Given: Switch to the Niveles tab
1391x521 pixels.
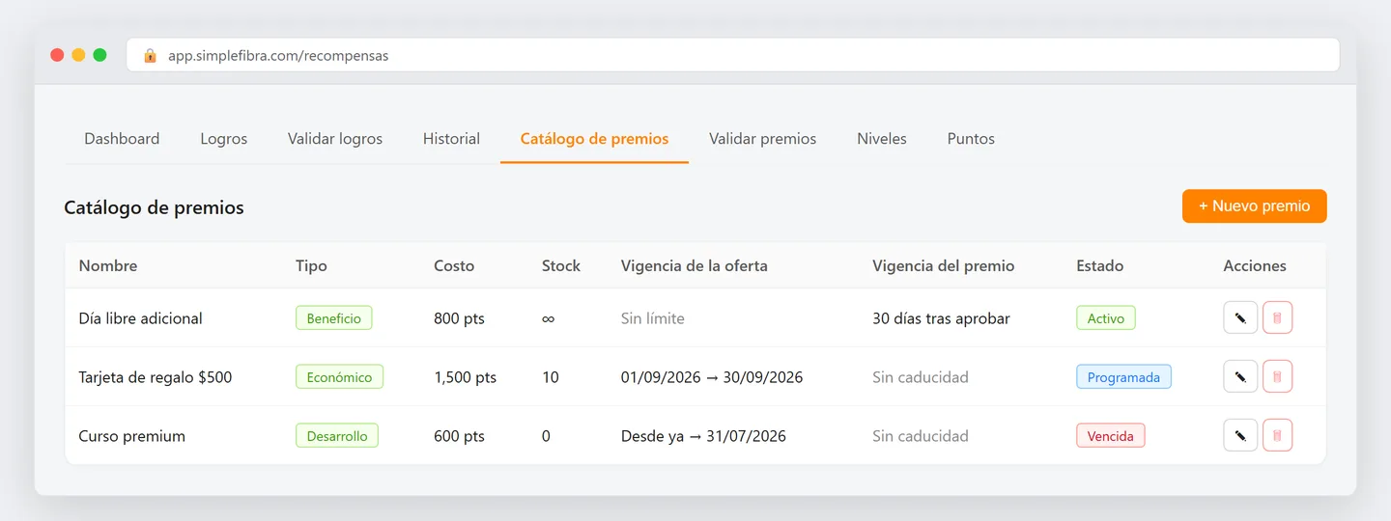Looking at the screenshot, I should [x=882, y=139].
